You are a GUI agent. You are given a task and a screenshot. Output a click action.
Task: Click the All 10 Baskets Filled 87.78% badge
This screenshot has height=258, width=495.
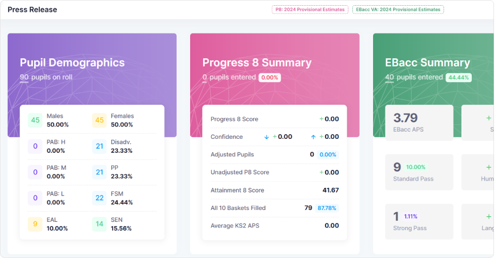click(327, 208)
